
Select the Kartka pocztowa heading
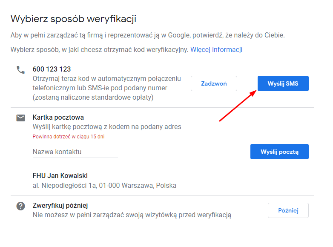click(58, 118)
